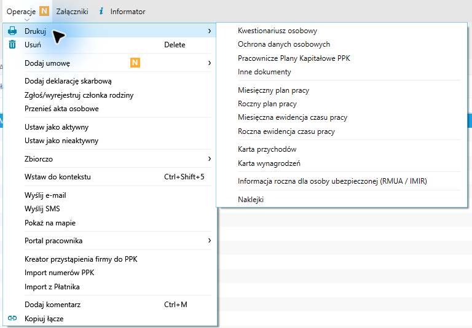Open Portal pracownika menu item
472x328 pixels.
(x=110, y=241)
